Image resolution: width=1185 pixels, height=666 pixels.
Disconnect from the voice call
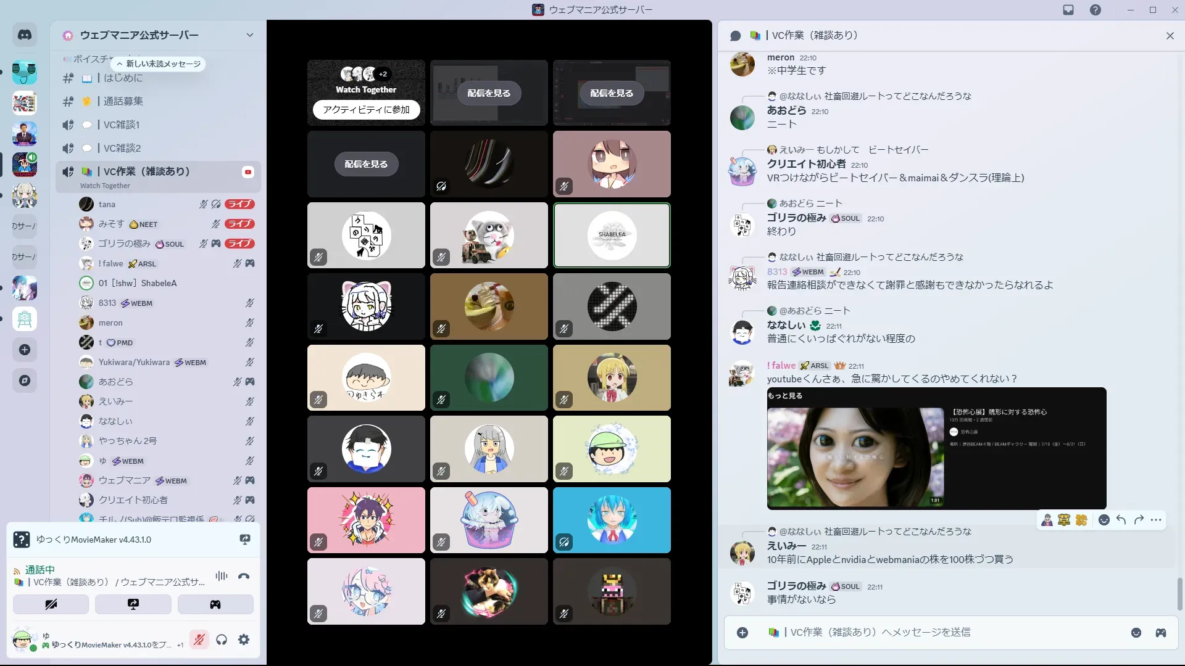coord(244,576)
